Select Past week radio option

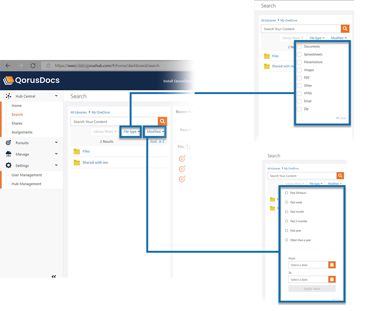pyautogui.click(x=287, y=202)
